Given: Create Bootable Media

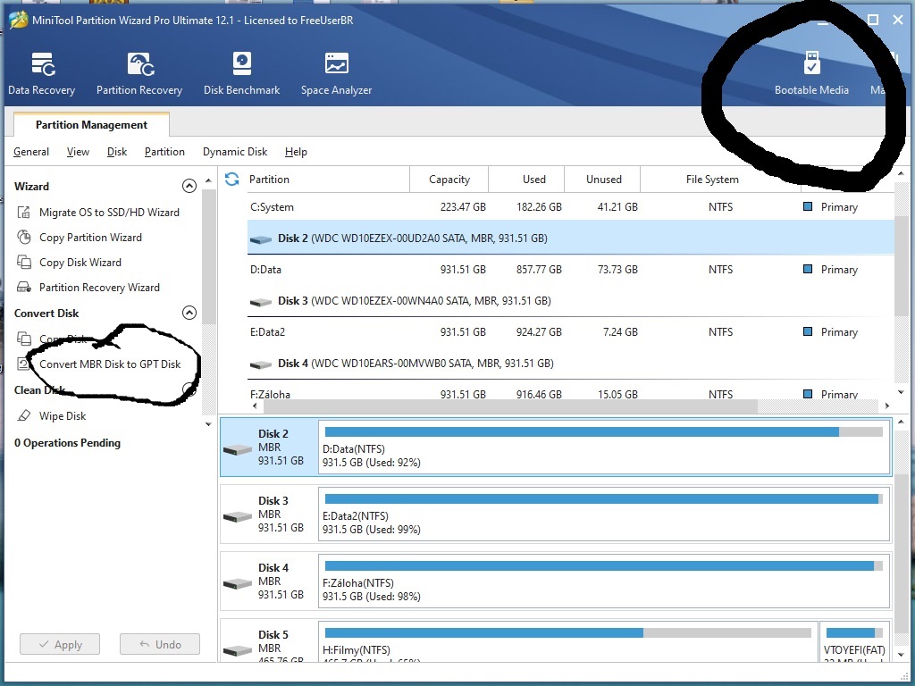Looking at the screenshot, I should pos(811,74).
